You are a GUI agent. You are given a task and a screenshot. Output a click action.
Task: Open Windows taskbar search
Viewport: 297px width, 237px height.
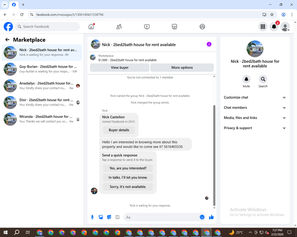pyautogui.click(x=17, y=232)
